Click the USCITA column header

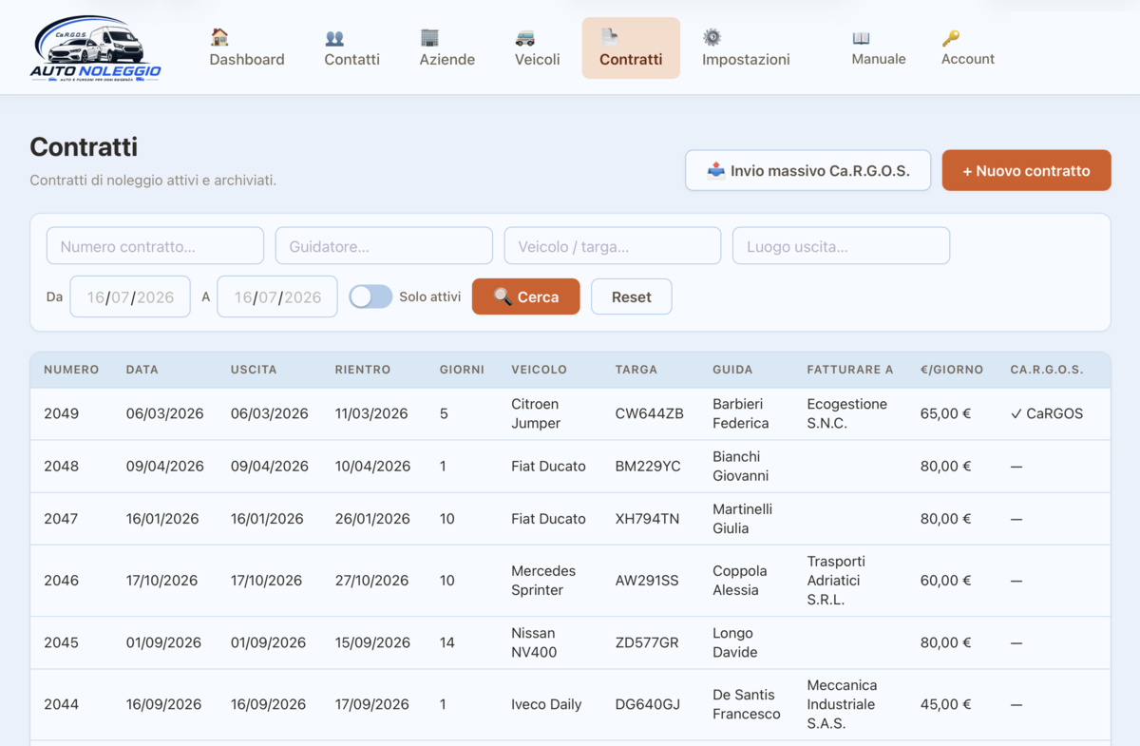(254, 370)
